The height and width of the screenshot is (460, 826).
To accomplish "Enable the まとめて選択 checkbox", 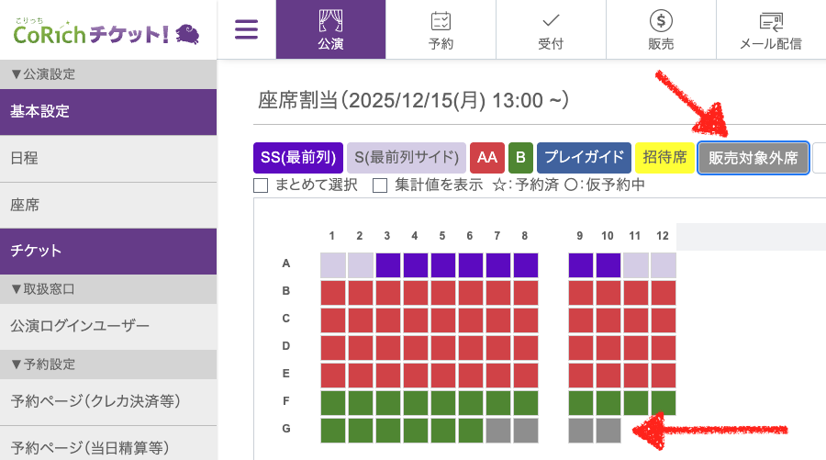I will [x=261, y=185].
